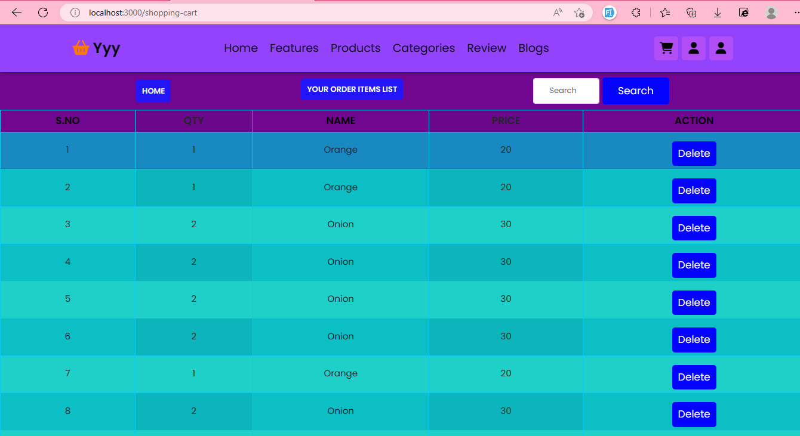
Task: Open the browser profile avatar icon
Action: (771, 12)
